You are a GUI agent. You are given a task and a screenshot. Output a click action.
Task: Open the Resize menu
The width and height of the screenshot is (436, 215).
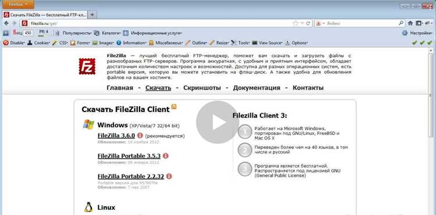(223, 43)
